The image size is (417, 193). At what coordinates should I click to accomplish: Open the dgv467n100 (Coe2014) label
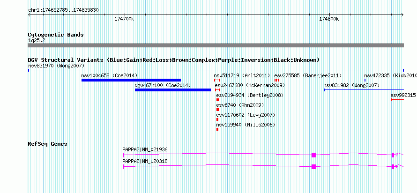(163, 85)
